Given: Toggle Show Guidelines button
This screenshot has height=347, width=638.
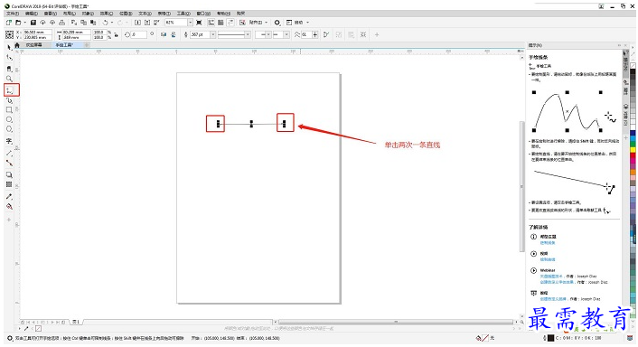Looking at the screenshot, I should point(230,23).
